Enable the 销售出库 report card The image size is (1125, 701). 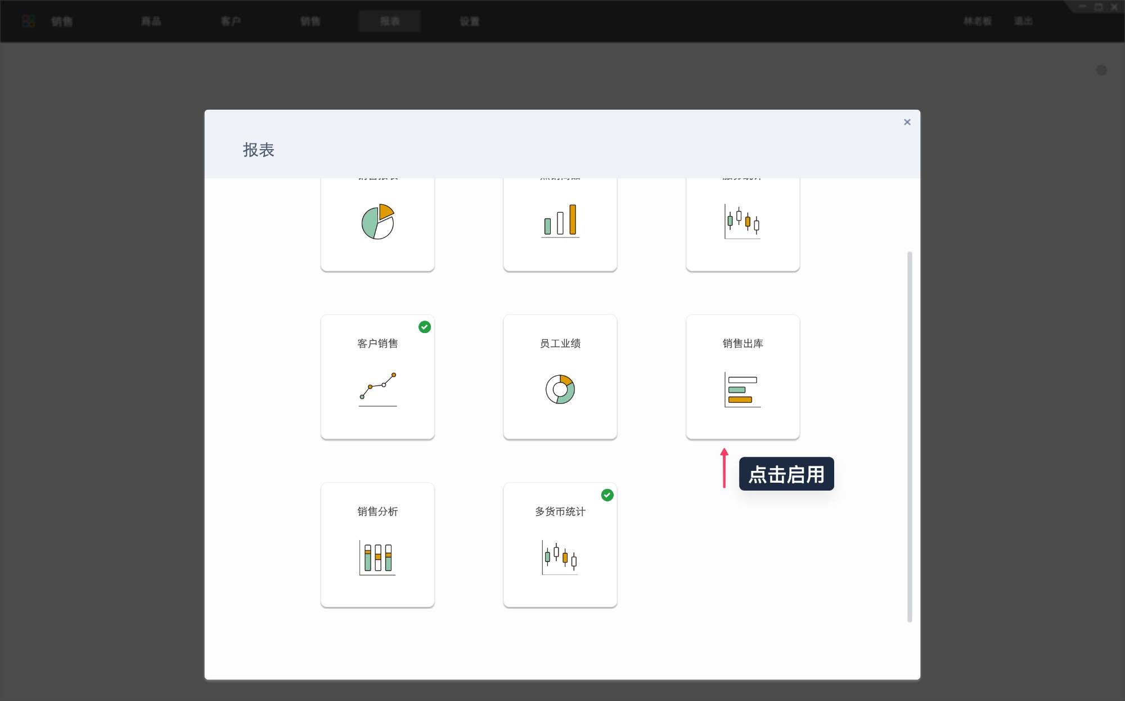(x=742, y=377)
